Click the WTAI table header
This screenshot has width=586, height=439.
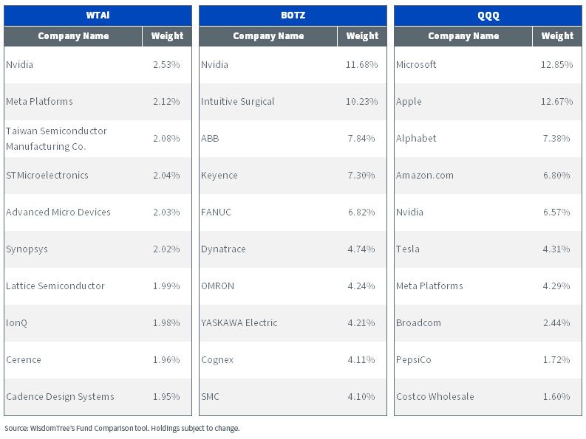[x=98, y=15]
